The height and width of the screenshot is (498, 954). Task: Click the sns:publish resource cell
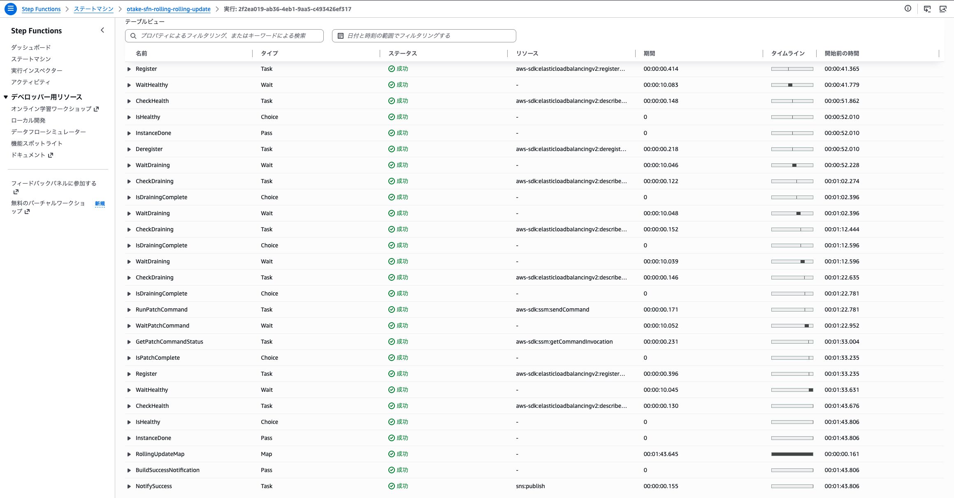tap(530, 486)
